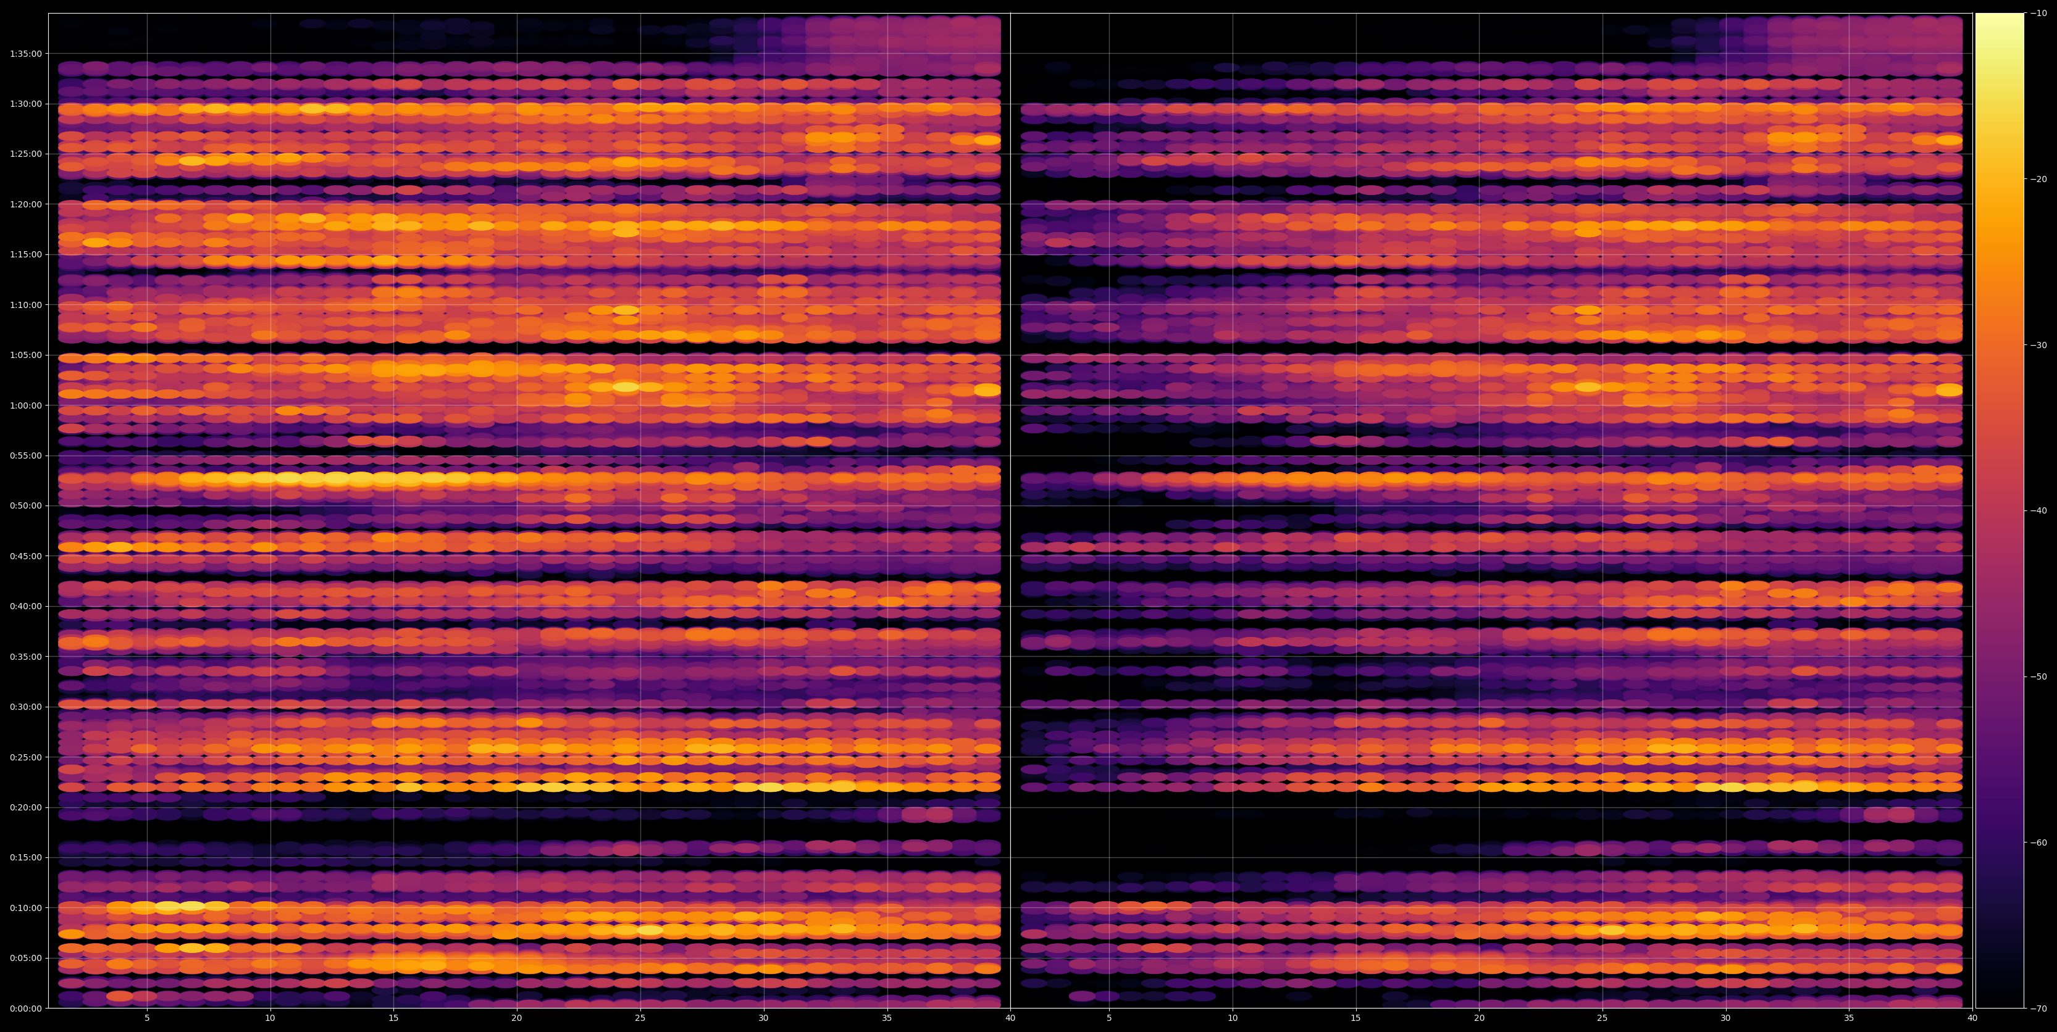Click x-axis tick 30 under left heatmap
This screenshot has height=1032, width=2057.
click(763, 1018)
